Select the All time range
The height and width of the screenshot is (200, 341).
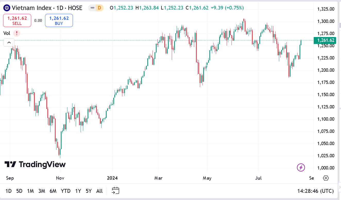(x=99, y=191)
